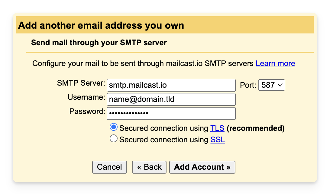Click the 'Port:' label
Screen dimensions: 330x195
tap(248, 85)
